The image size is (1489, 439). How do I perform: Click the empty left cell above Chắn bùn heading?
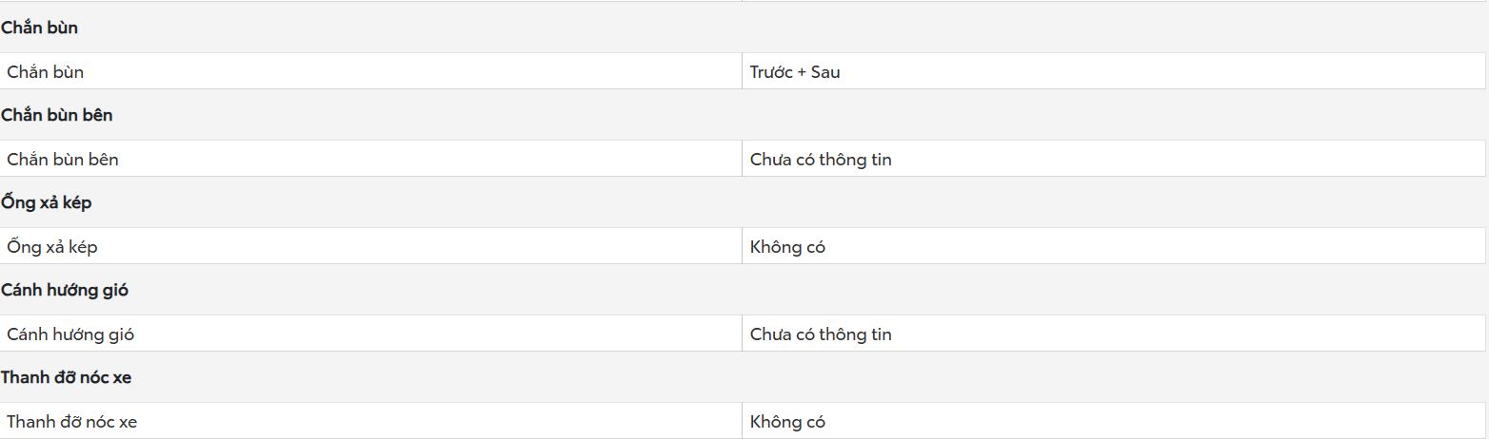click(x=371, y=1)
